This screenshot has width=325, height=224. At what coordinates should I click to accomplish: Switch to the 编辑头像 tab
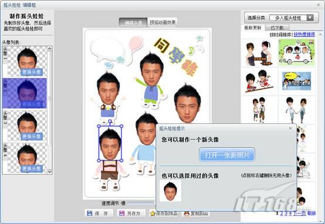pos(133,22)
